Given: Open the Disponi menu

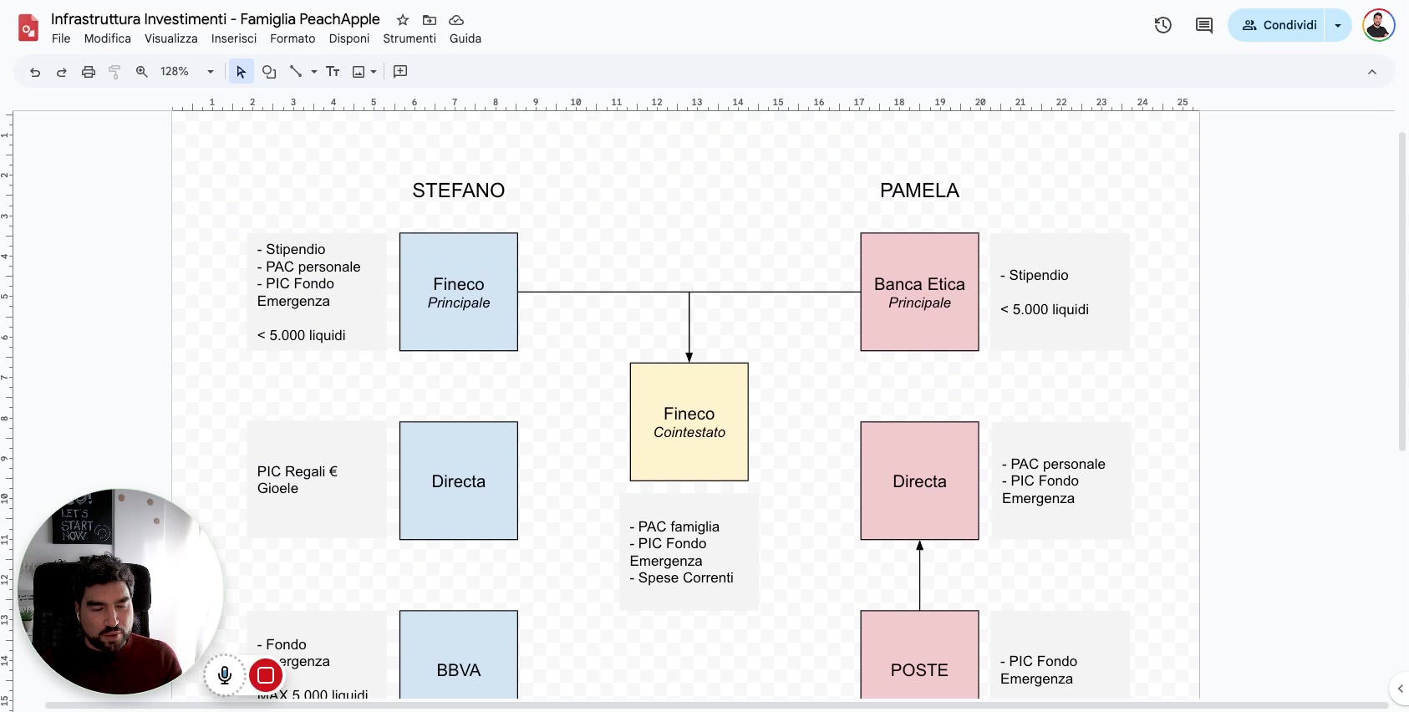Looking at the screenshot, I should (x=349, y=38).
